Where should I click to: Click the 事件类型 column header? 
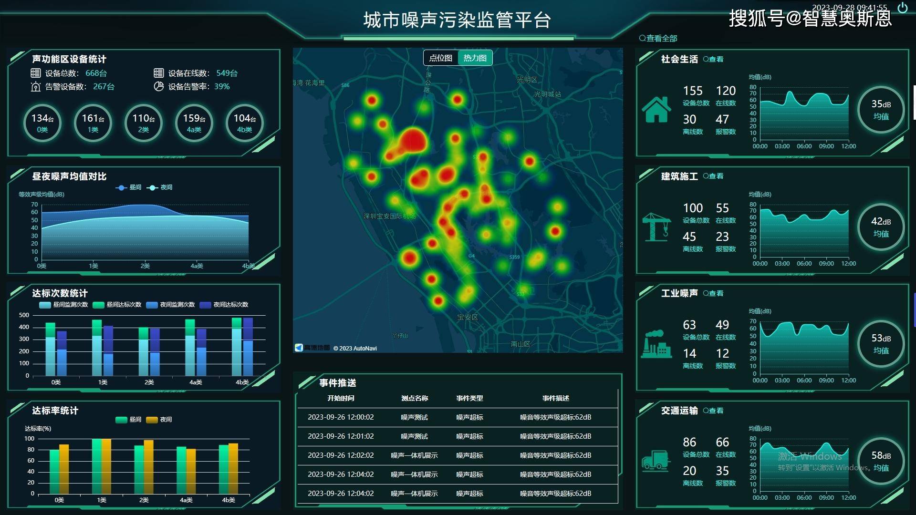(x=469, y=398)
